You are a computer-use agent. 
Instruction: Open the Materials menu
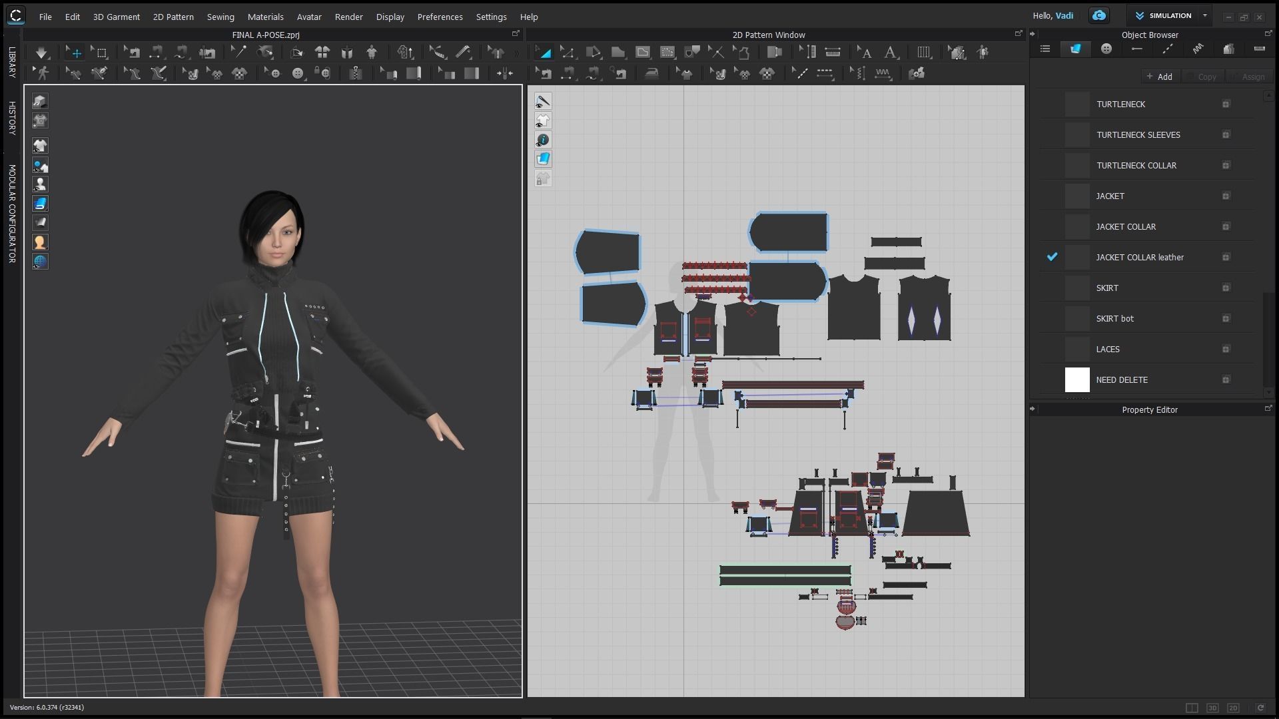tap(266, 17)
